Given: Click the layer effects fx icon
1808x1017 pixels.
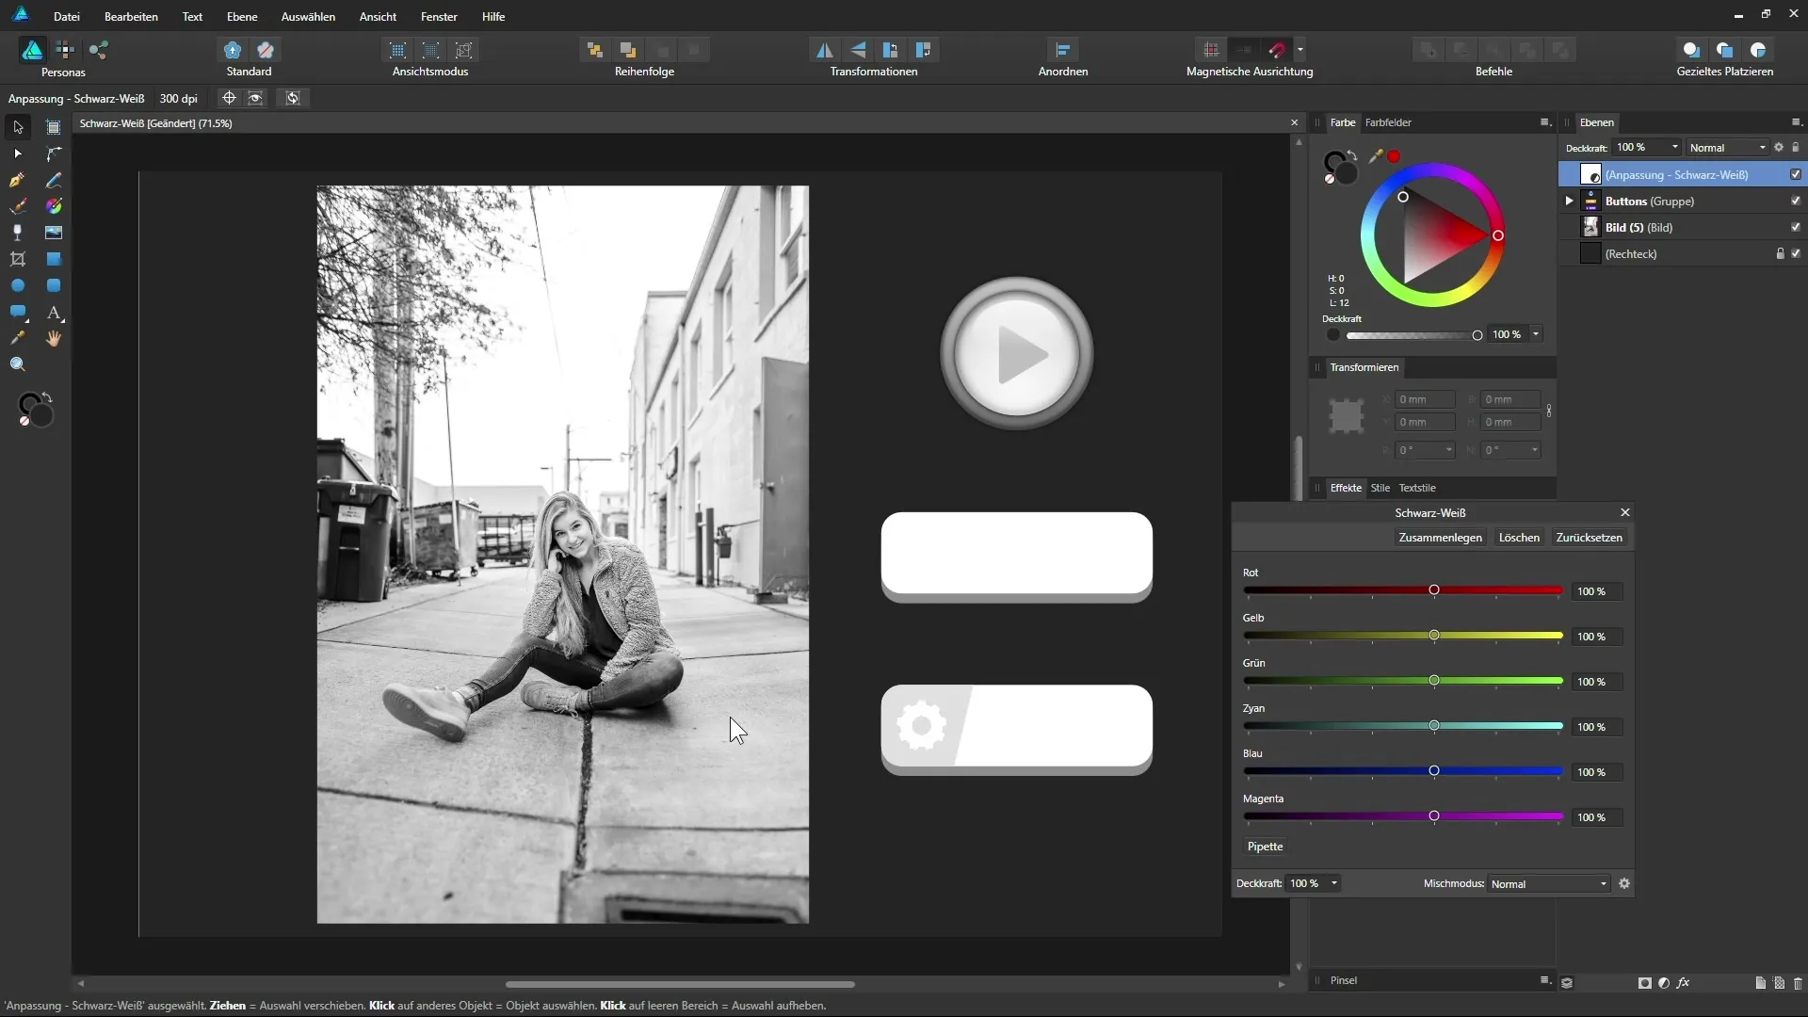Looking at the screenshot, I should 1683,982.
